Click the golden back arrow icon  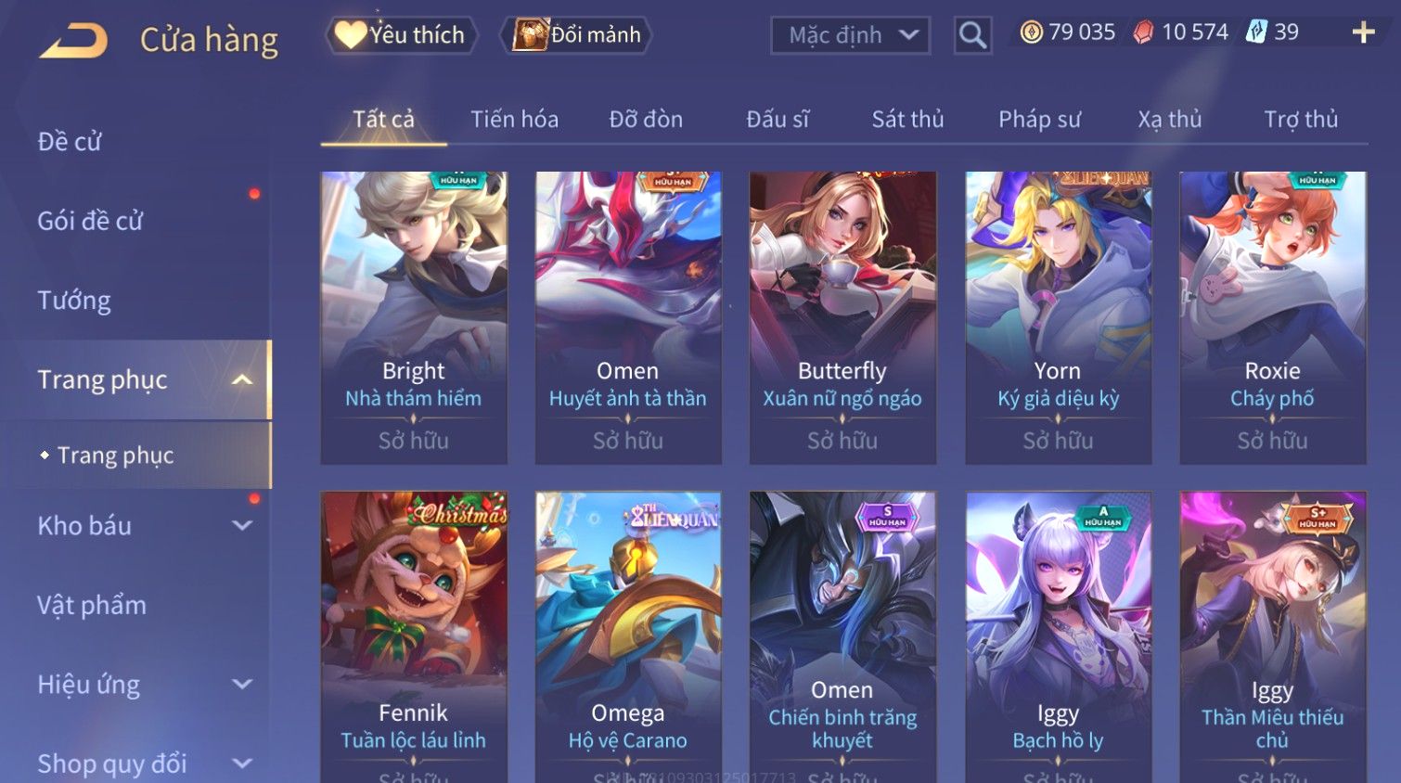(x=73, y=41)
